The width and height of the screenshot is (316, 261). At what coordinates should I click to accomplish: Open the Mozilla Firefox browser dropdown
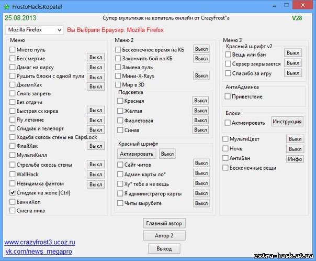point(34,30)
